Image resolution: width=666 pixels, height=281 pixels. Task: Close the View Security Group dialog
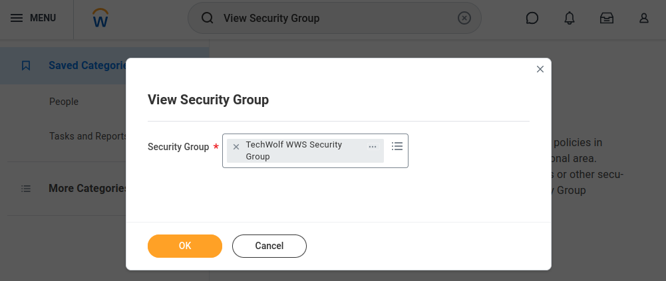(540, 69)
